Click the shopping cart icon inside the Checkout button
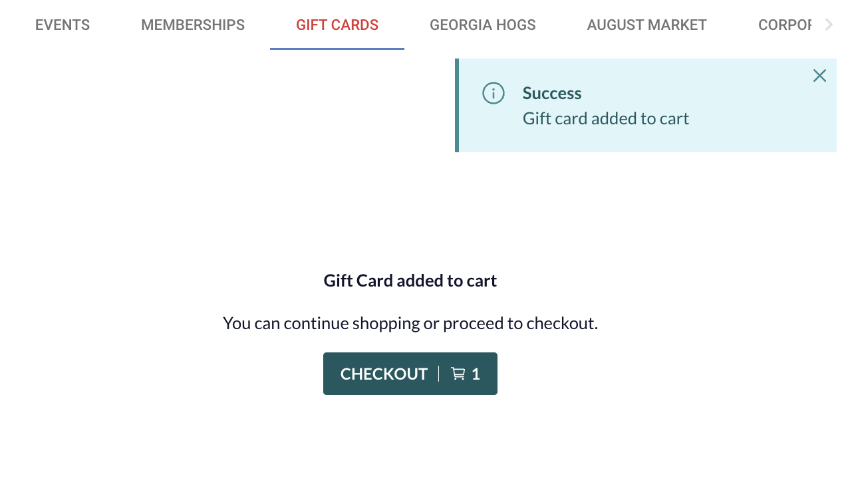This screenshot has width=850, height=496. coord(458,374)
